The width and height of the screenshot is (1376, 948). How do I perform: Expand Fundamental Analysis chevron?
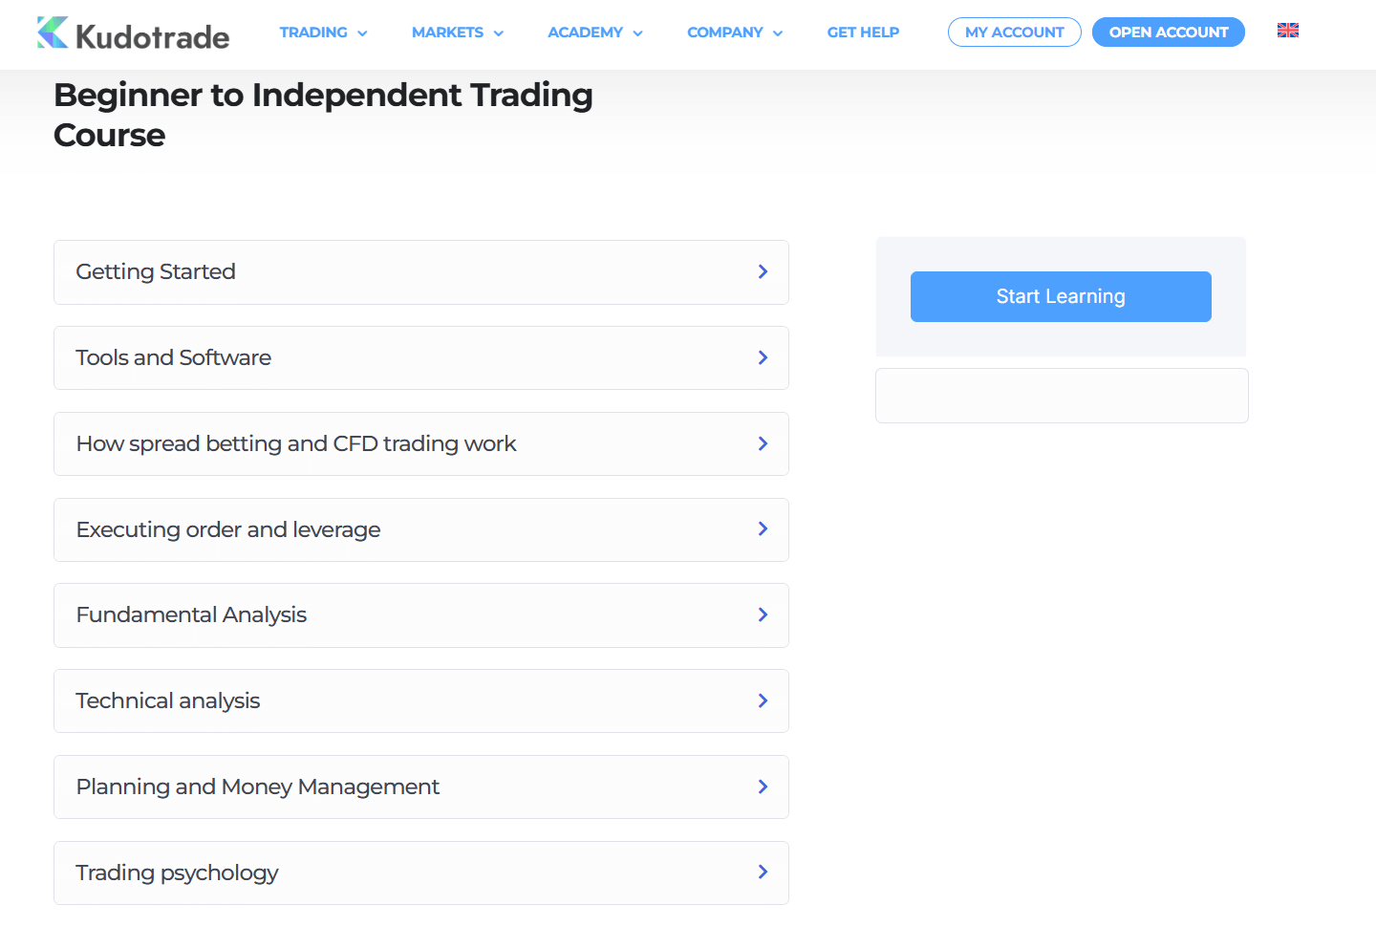coord(763,614)
